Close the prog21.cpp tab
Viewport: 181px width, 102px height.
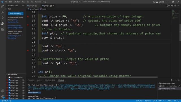(54, 6)
